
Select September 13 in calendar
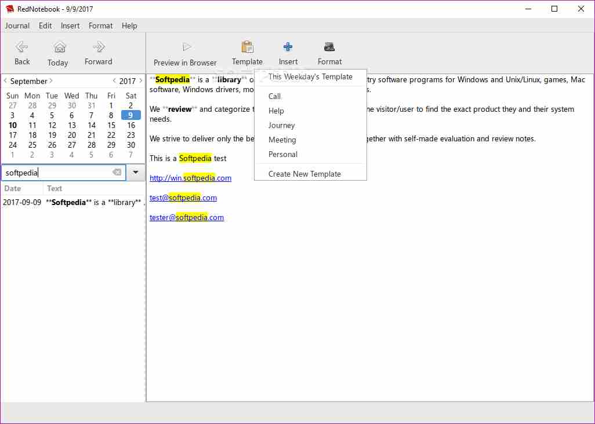click(x=72, y=125)
